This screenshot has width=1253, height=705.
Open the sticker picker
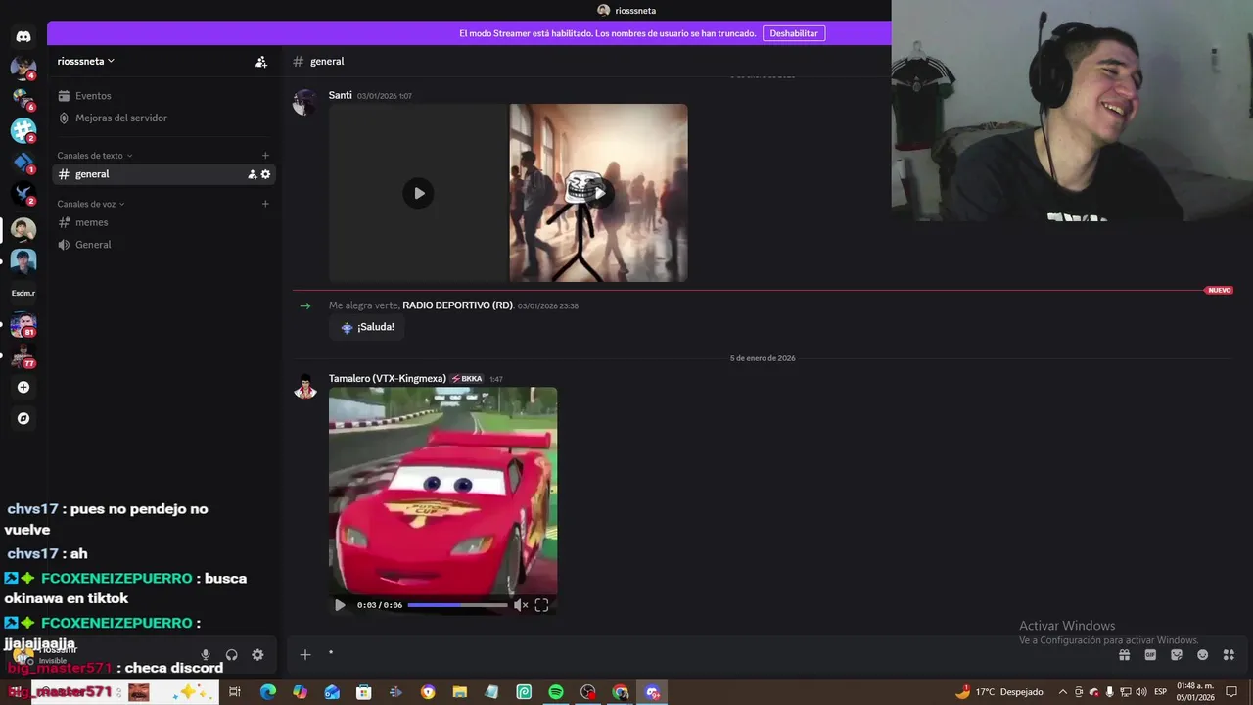pos(1177,655)
